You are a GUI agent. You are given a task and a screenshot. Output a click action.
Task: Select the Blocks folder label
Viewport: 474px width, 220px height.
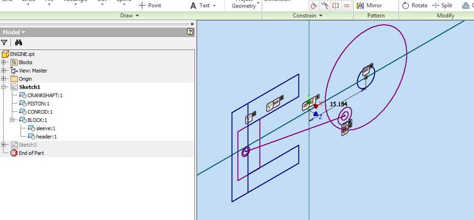[x=26, y=62]
